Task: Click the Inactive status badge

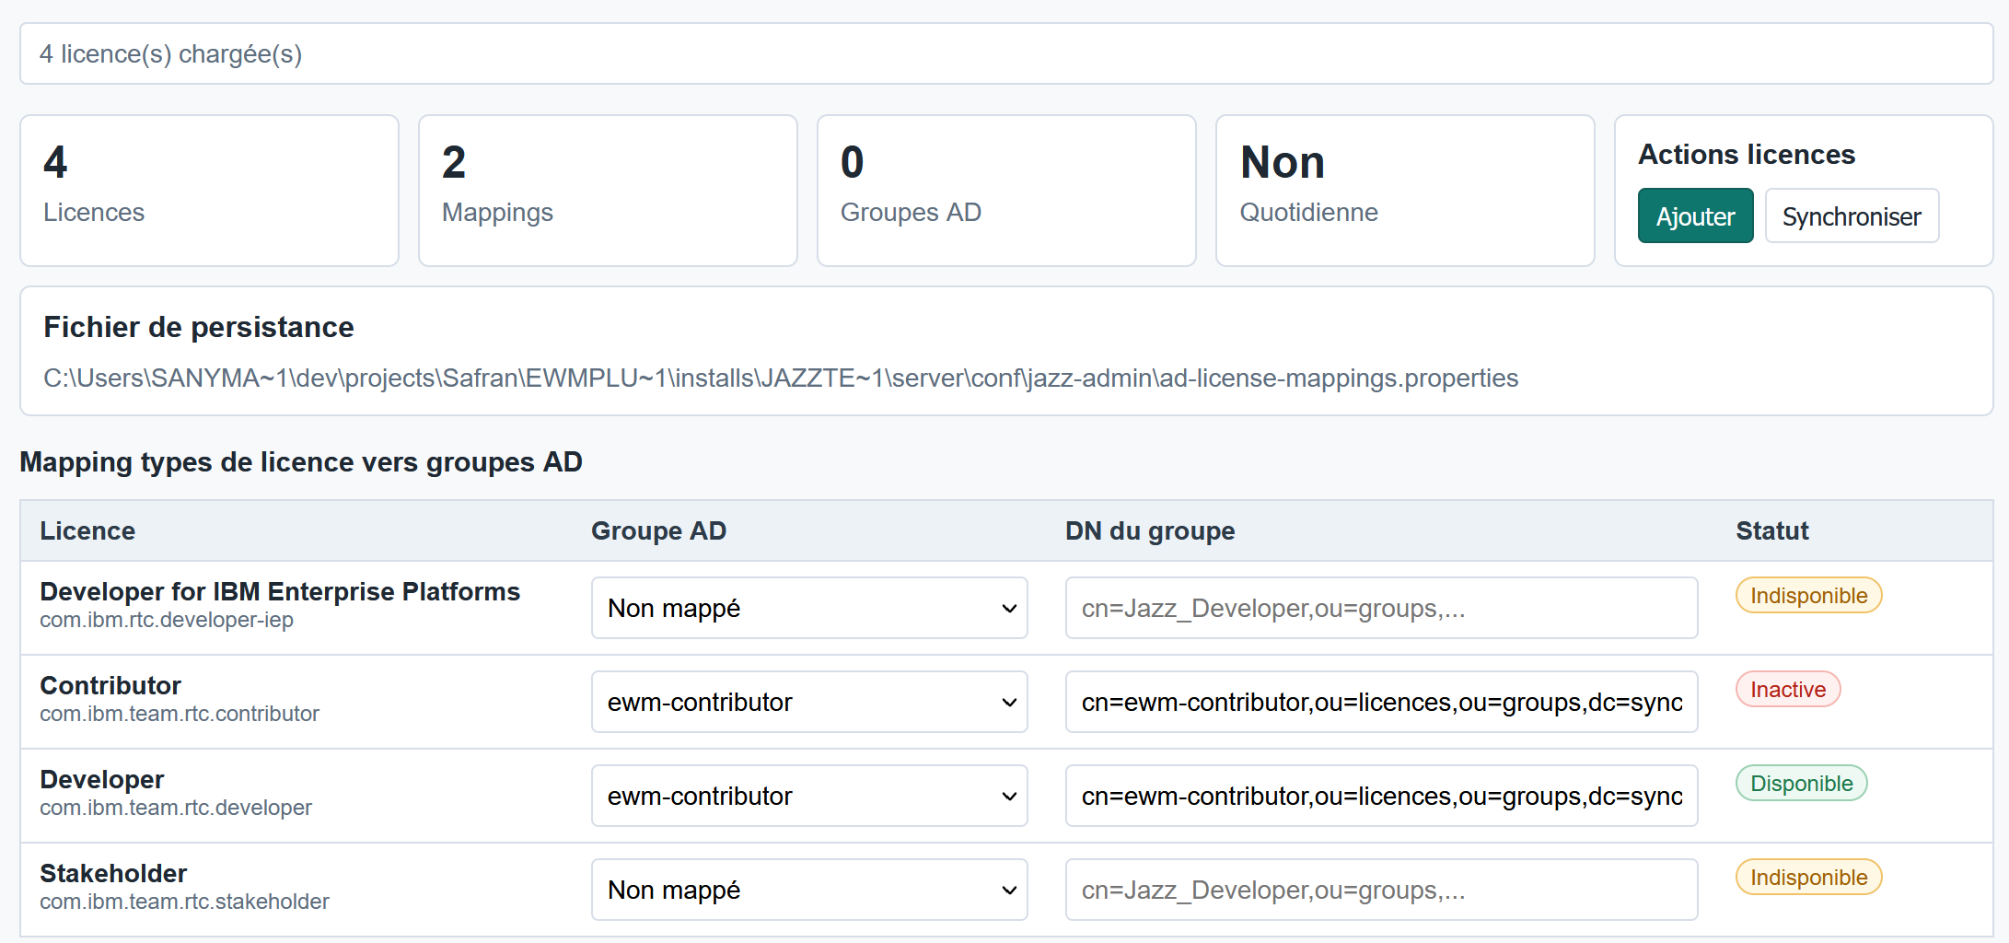Action: tap(1788, 689)
